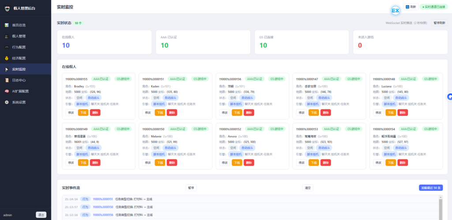Click 删除 on card 110001s3000154
Screen dimensions: 452x220
pos(403,163)
